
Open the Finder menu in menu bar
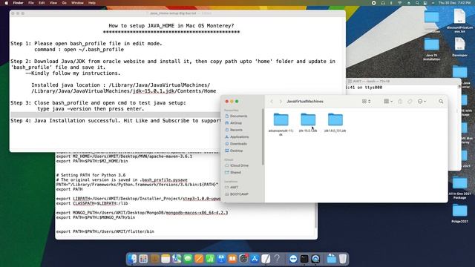(18, 3)
